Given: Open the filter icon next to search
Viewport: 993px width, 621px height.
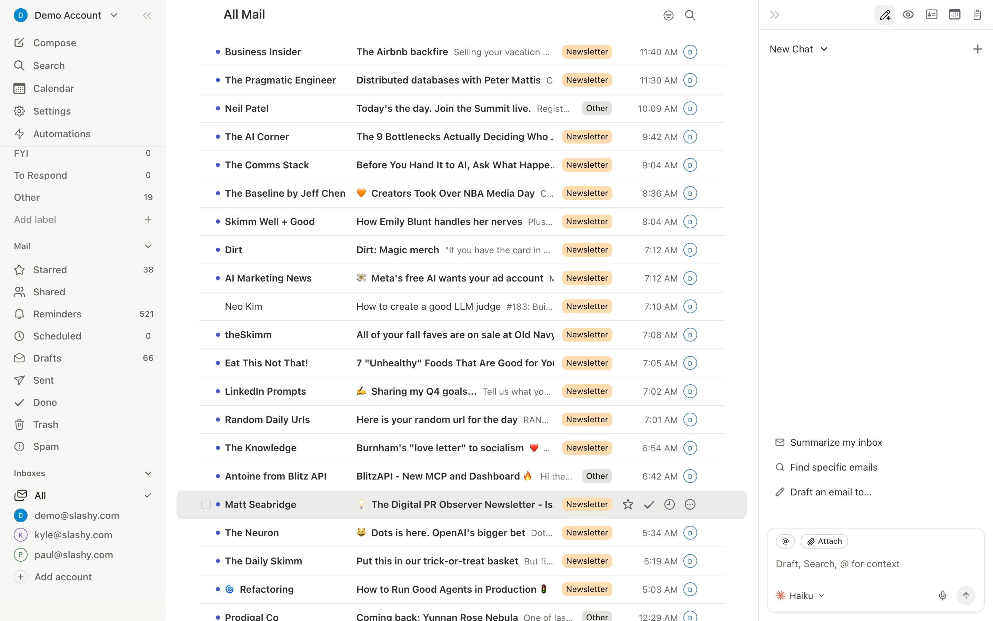Looking at the screenshot, I should pos(668,16).
